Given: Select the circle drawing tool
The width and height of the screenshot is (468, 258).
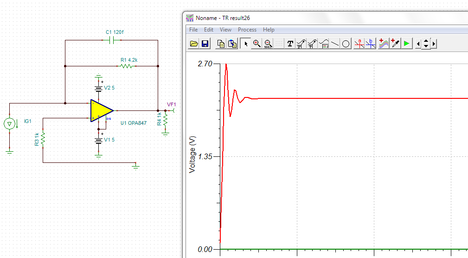Looking at the screenshot, I should [346, 44].
